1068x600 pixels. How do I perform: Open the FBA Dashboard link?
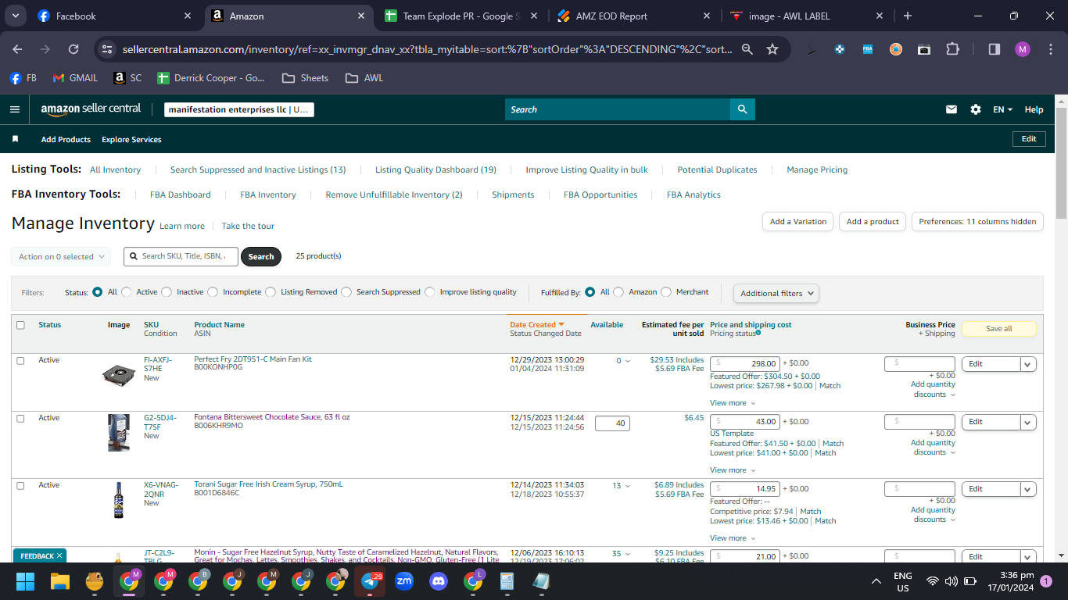[x=181, y=195]
